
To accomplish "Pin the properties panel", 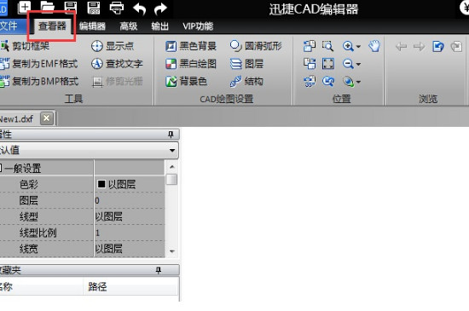I will [171, 135].
